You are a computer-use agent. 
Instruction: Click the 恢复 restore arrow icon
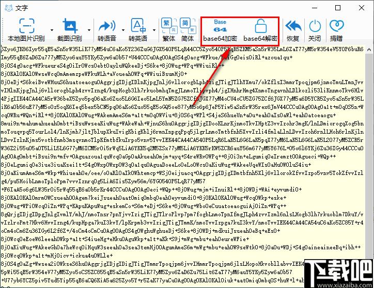click(x=293, y=26)
